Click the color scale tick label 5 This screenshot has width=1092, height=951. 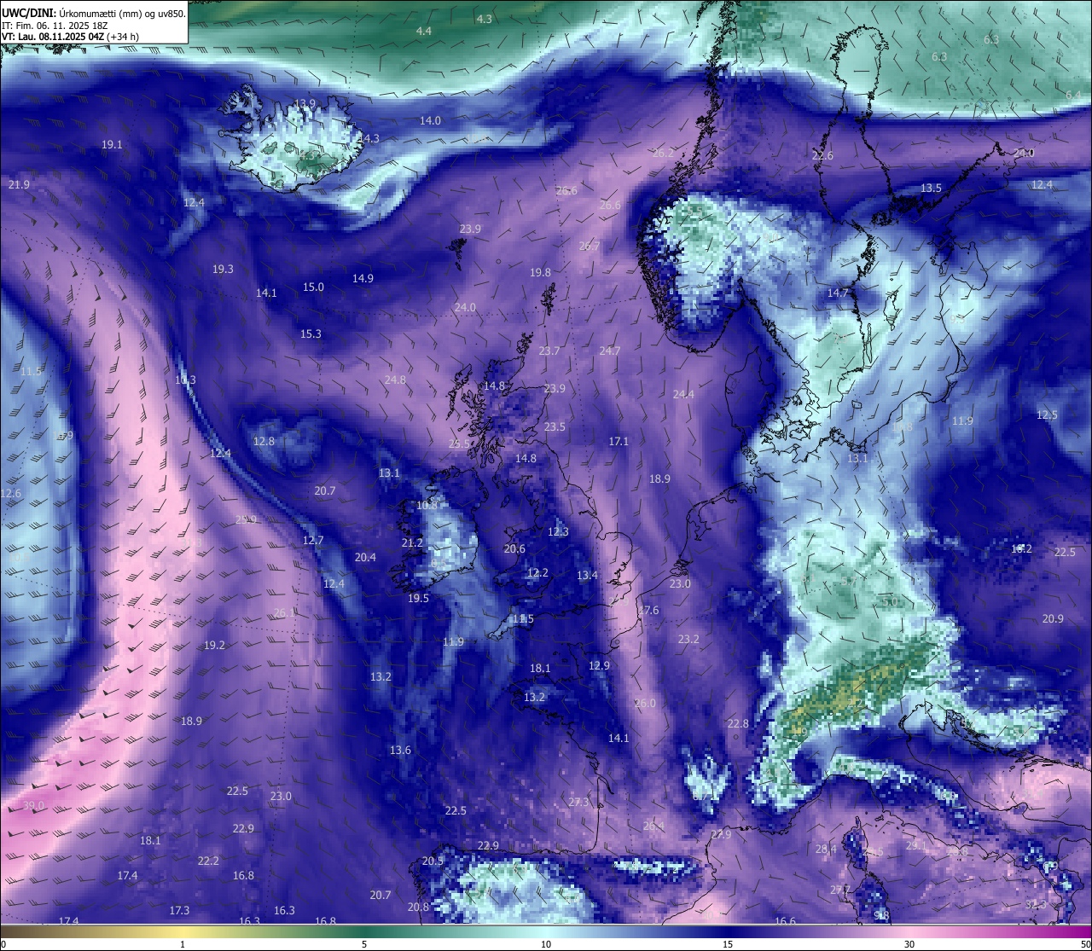(x=364, y=944)
